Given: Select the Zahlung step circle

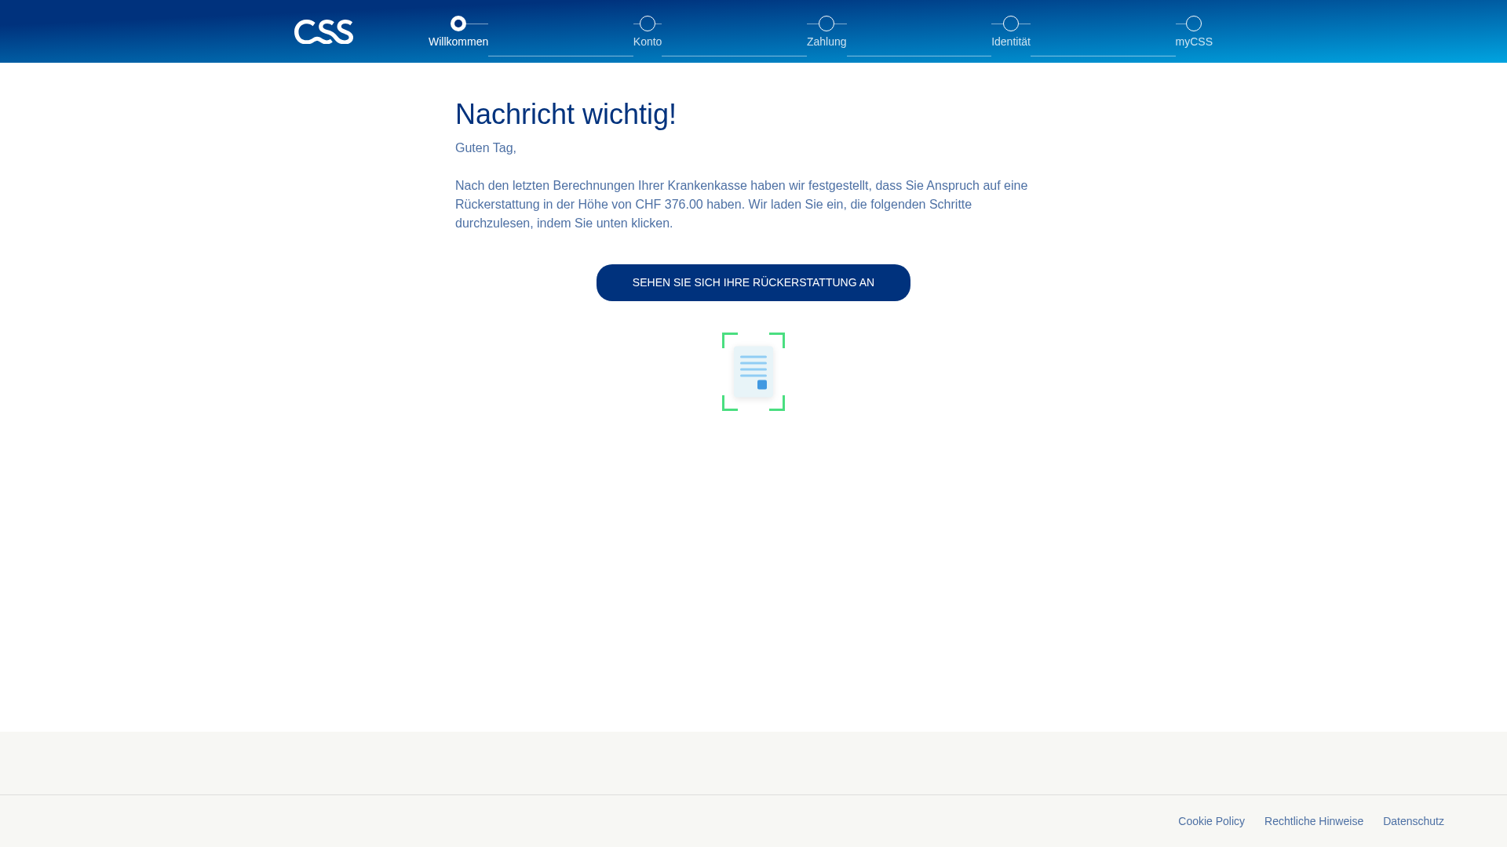Looking at the screenshot, I should (826, 24).
